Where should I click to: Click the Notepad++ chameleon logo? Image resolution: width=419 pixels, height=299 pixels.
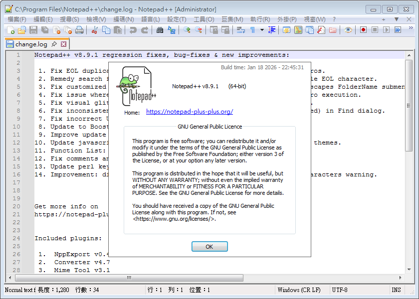click(x=136, y=86)
